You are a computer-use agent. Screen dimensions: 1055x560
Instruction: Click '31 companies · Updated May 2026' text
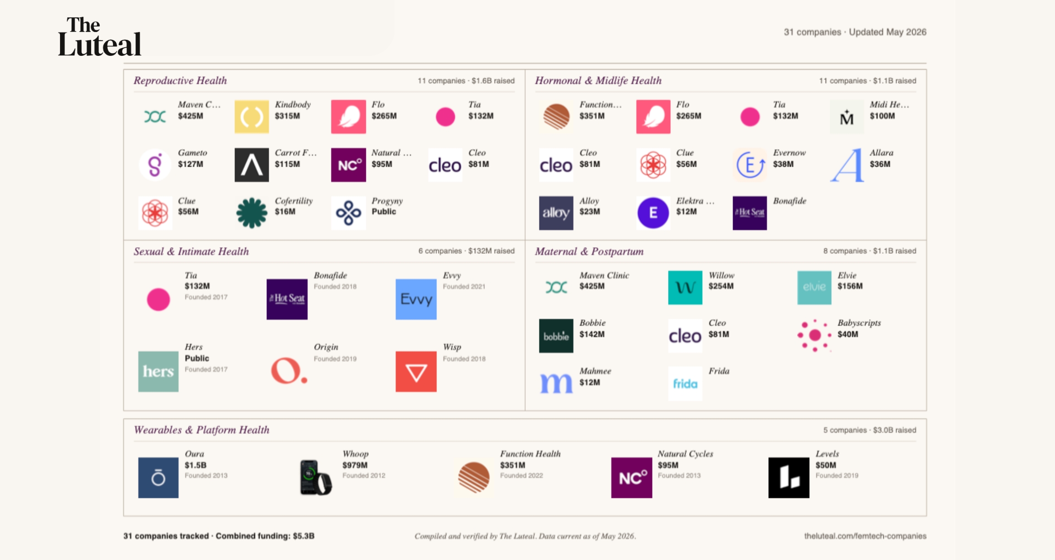tap(855, 32)
